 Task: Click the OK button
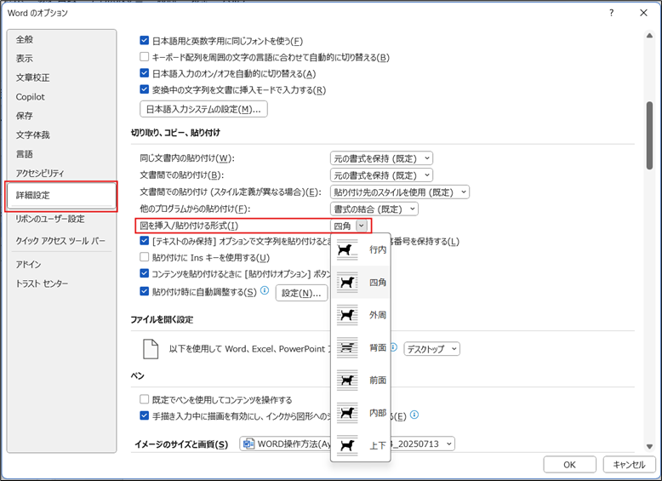click(x=568, y=464)
